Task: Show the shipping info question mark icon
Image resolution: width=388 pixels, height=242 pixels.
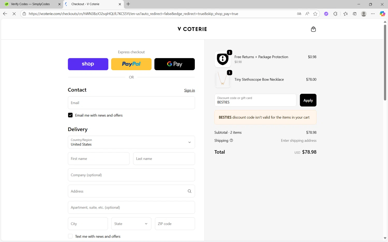Action: pyautogui.click(x=231, y=140)
